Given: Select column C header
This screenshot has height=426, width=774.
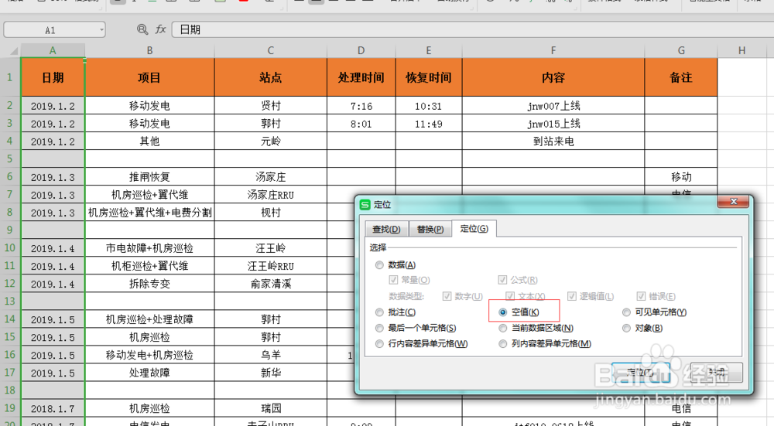Looking at the screenshot, I should pyautogui.click(x=270, y=50).
